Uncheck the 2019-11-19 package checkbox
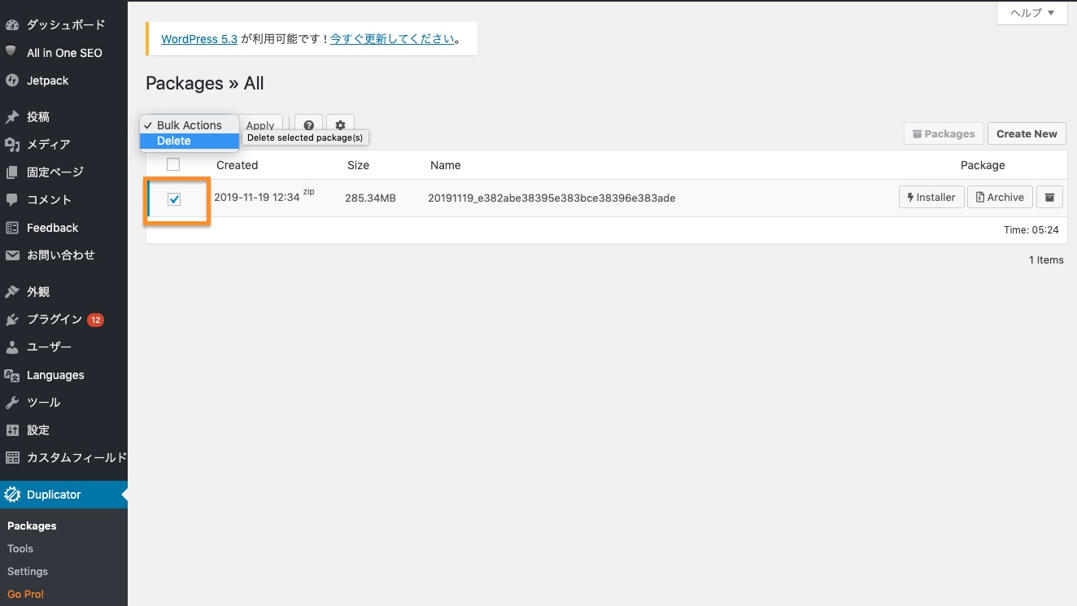The image size is (1077, 606). (174, 199)
